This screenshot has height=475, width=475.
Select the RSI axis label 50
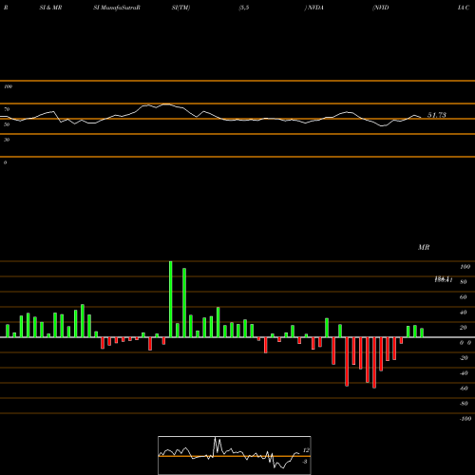point(7,124)
